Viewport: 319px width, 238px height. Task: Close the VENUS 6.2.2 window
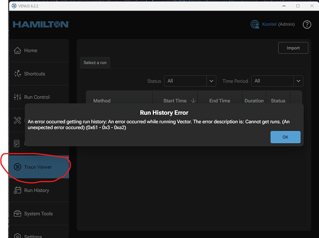(312, 6)
